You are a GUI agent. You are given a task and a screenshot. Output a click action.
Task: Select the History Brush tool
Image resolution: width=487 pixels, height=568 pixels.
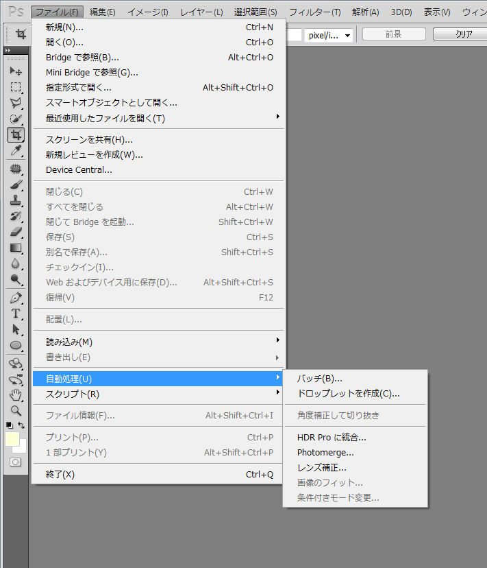coord(16,216)
